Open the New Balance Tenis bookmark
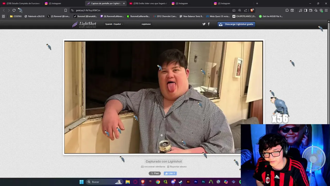The height and width of the screenshot is (186, 330). tap(191, 16)
